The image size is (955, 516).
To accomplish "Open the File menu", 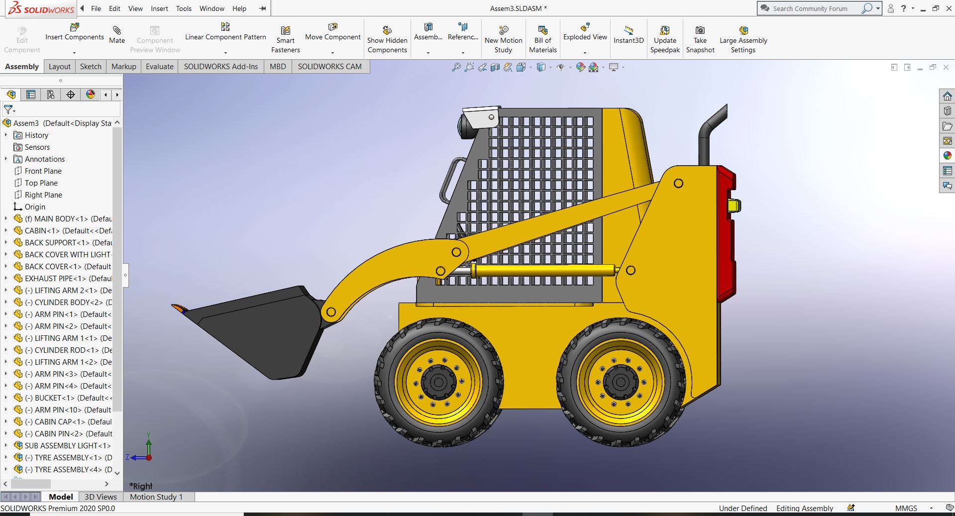I will [96, 8].
